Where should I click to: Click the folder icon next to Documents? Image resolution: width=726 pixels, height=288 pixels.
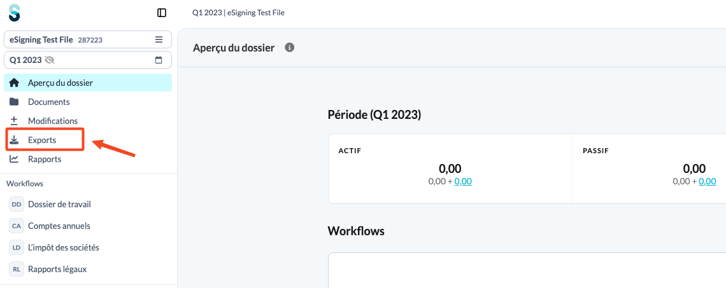(x=15, y=102)
